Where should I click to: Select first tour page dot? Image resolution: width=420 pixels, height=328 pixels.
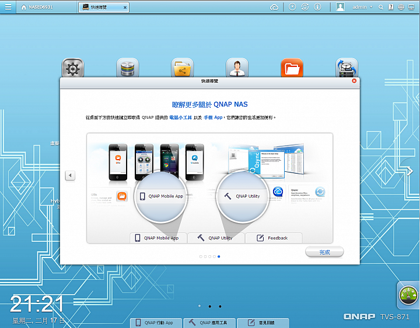[x=201, y=256]
